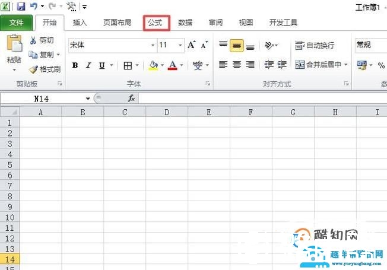Switch to the 页面布局 tab
Viewport: 387px width, 270px height.
118,23
